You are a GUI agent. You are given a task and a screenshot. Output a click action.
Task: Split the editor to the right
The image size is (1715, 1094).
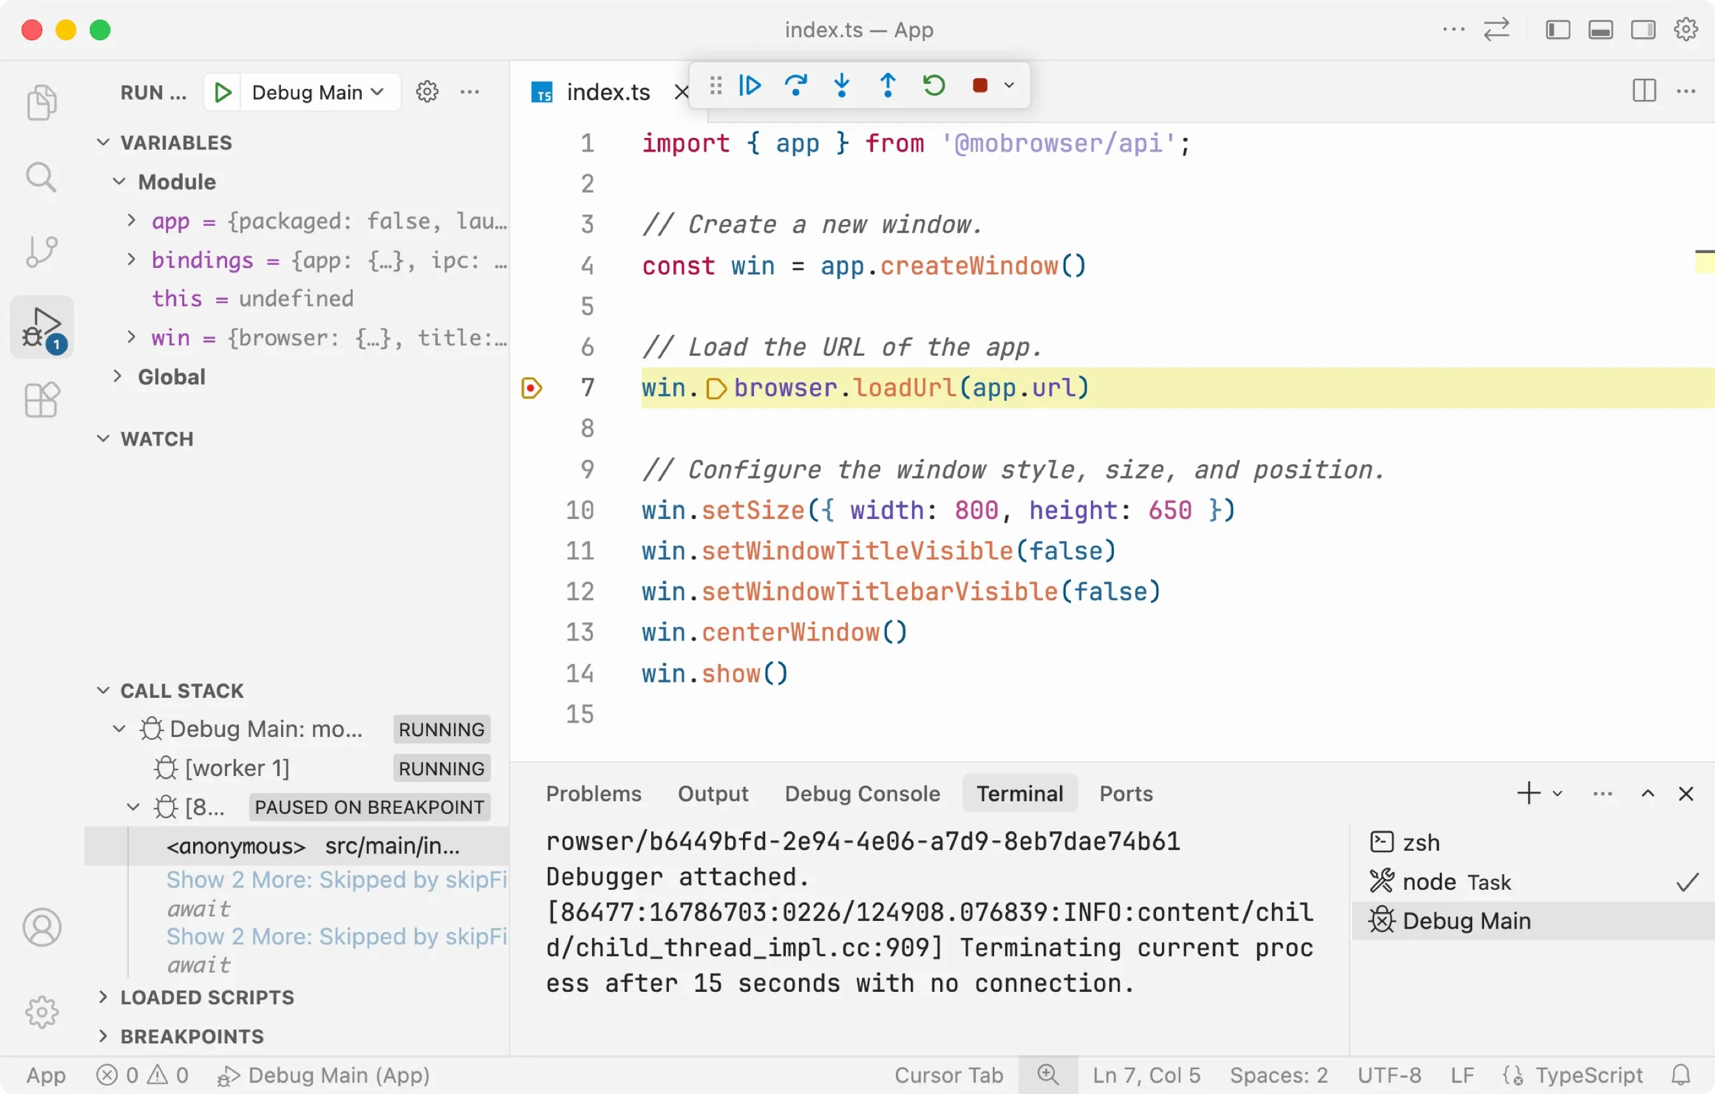[x=1644, y=91]
